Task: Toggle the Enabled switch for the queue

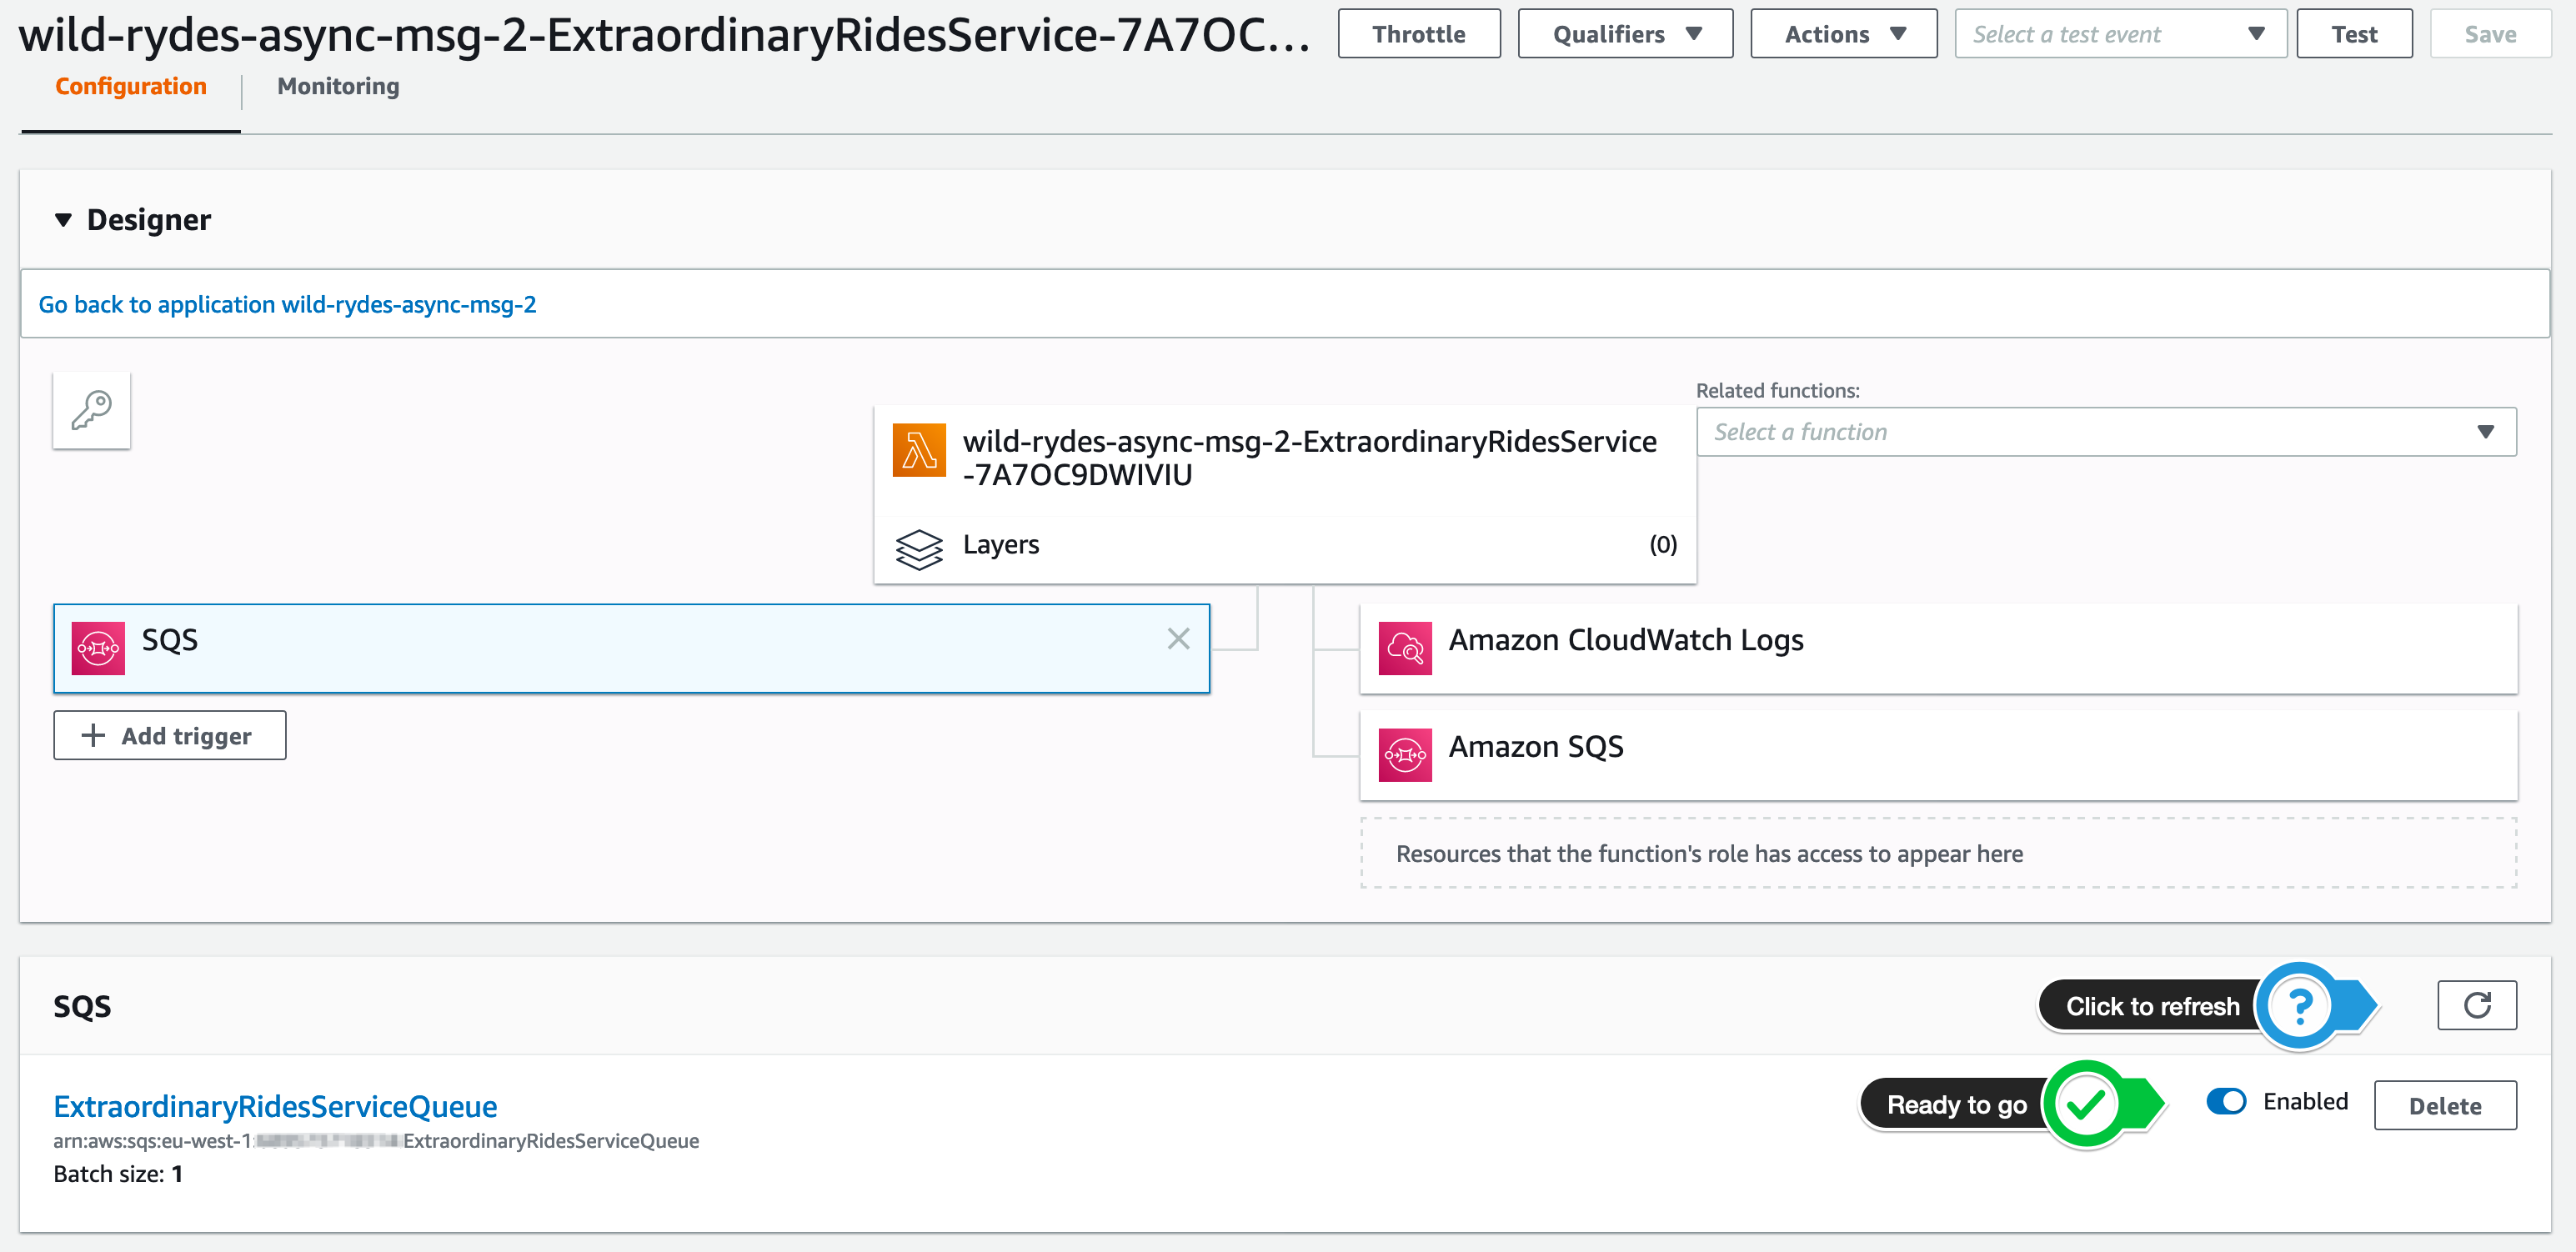Action: [2226, 1101]
